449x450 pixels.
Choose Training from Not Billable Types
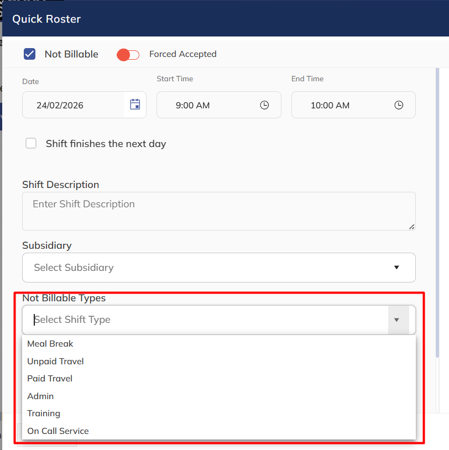(x=44, y=414)
